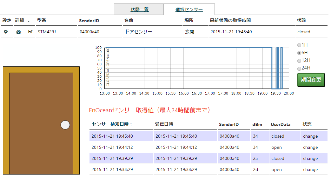Choose the 12H period option
The height and width of the screenshot is (178, 331).
pos(299,61)
